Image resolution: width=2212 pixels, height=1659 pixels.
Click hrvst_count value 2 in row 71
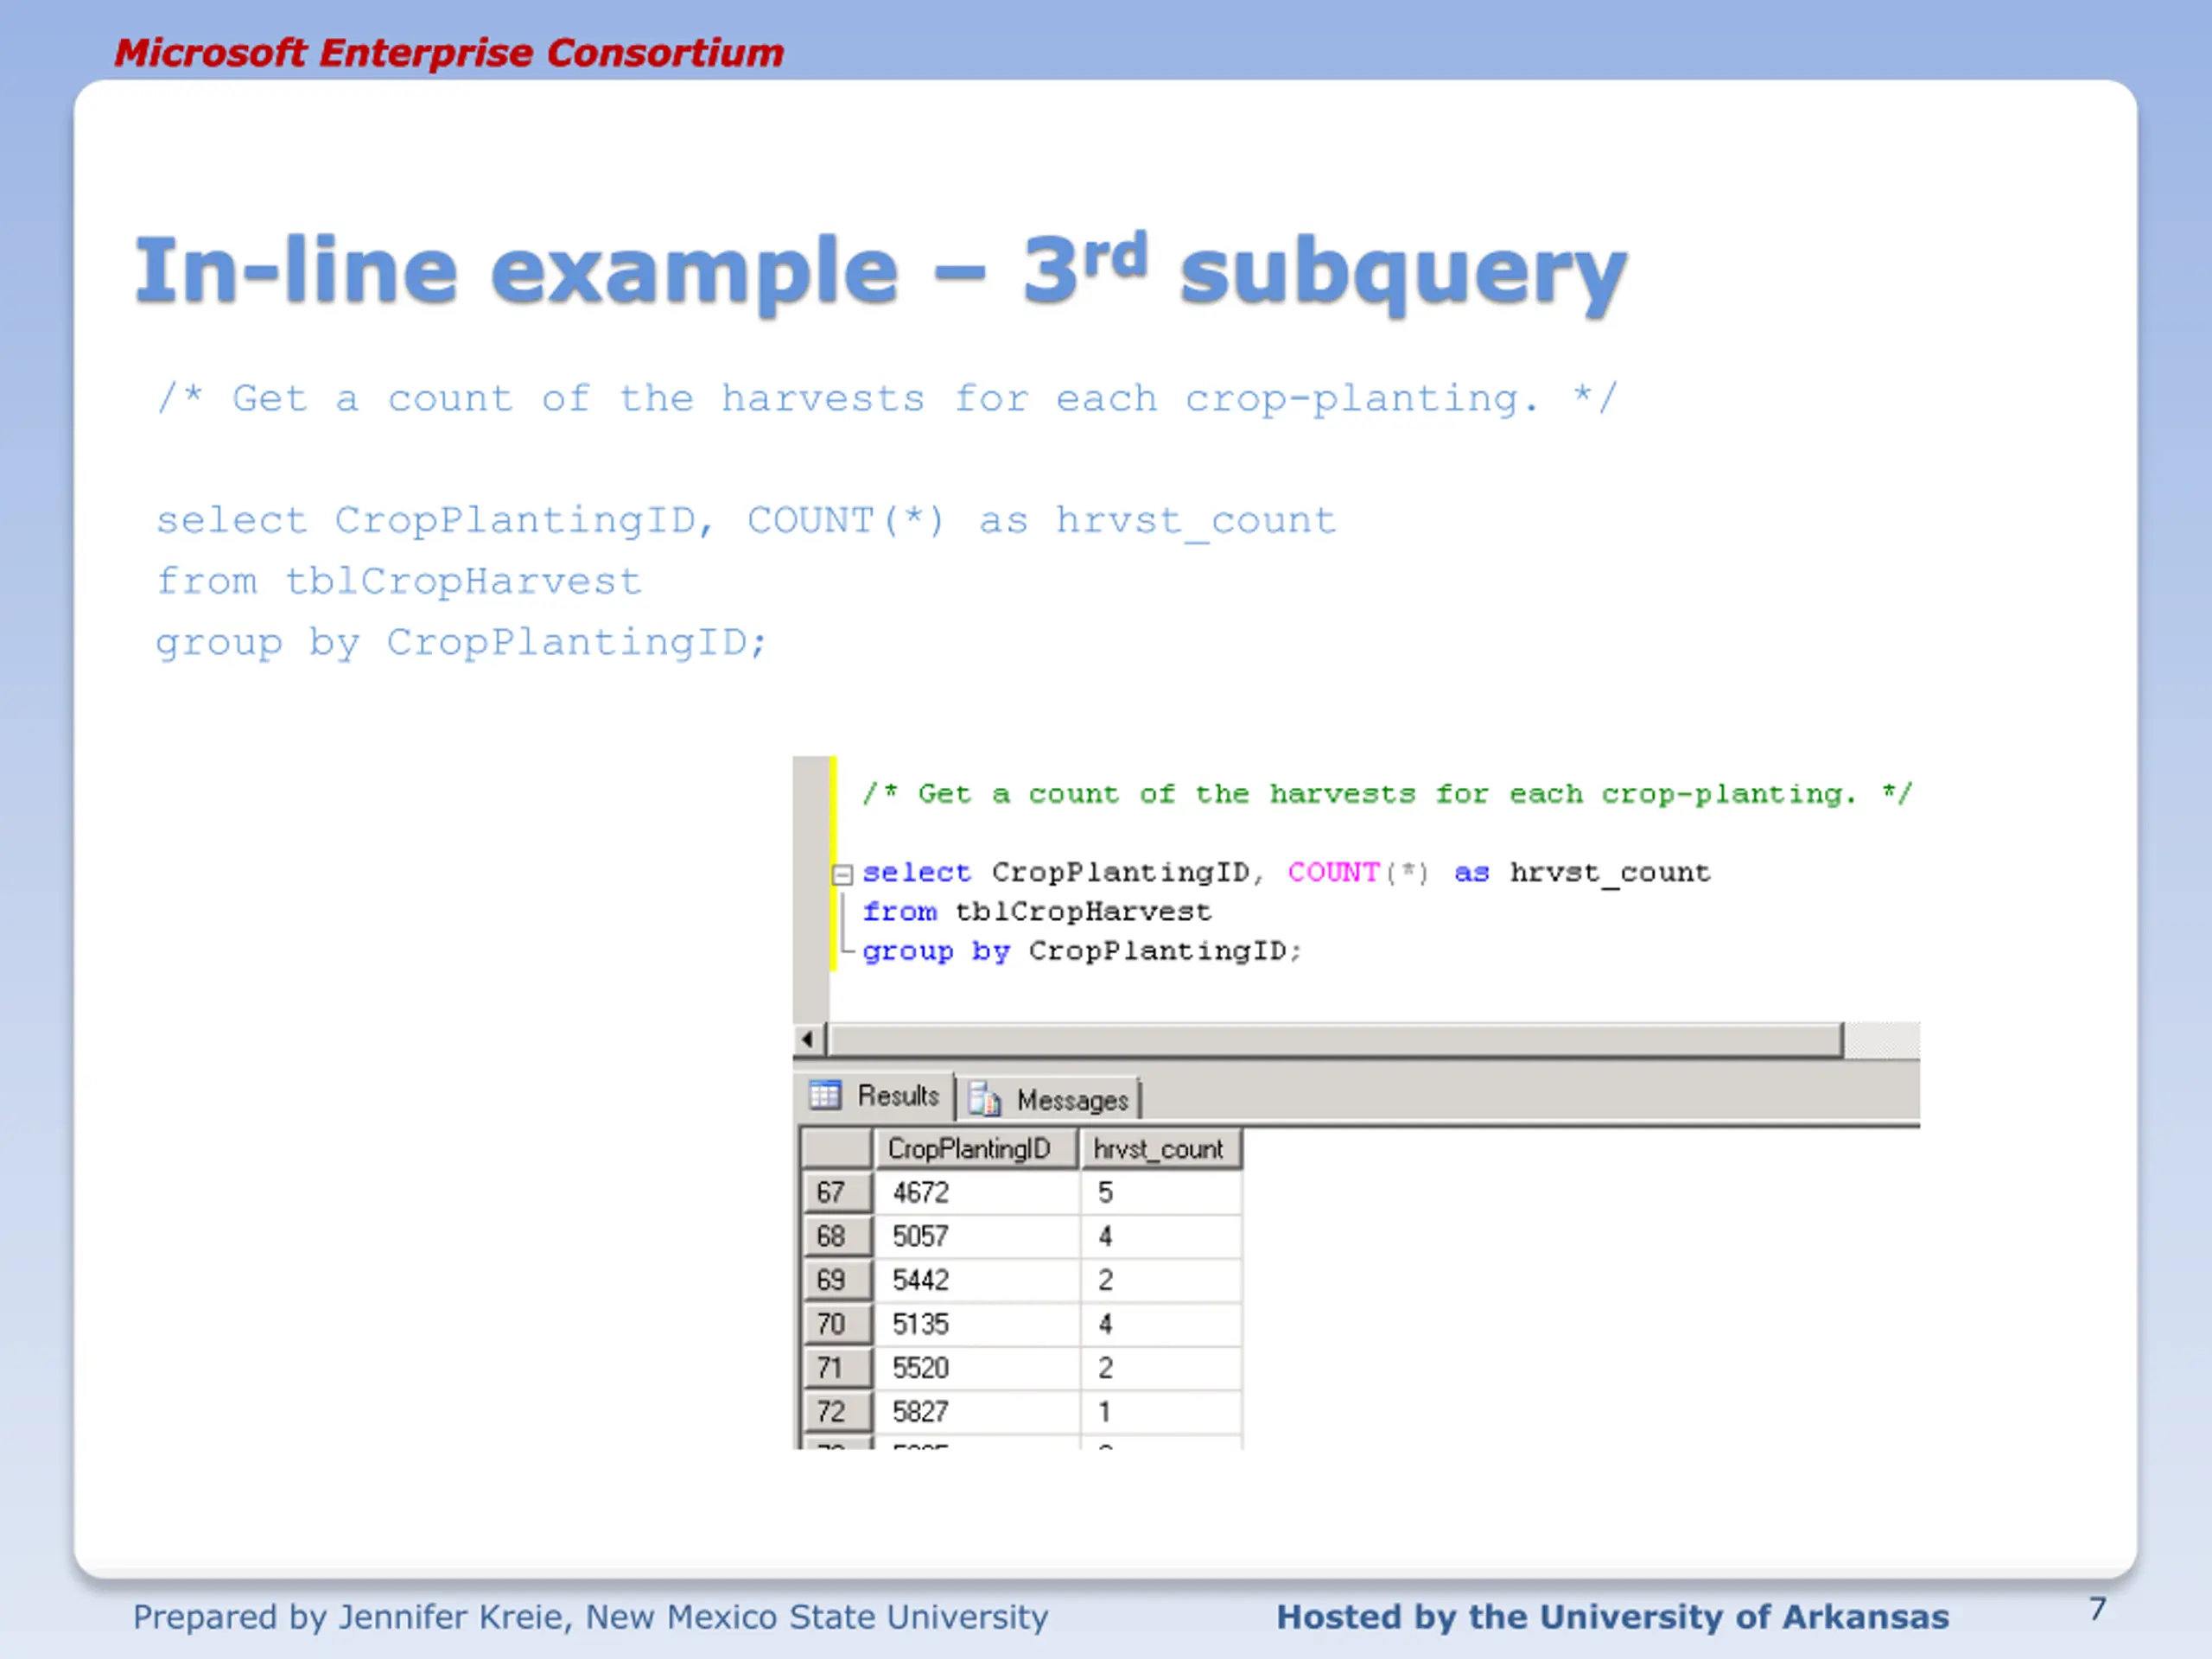1161,1368
